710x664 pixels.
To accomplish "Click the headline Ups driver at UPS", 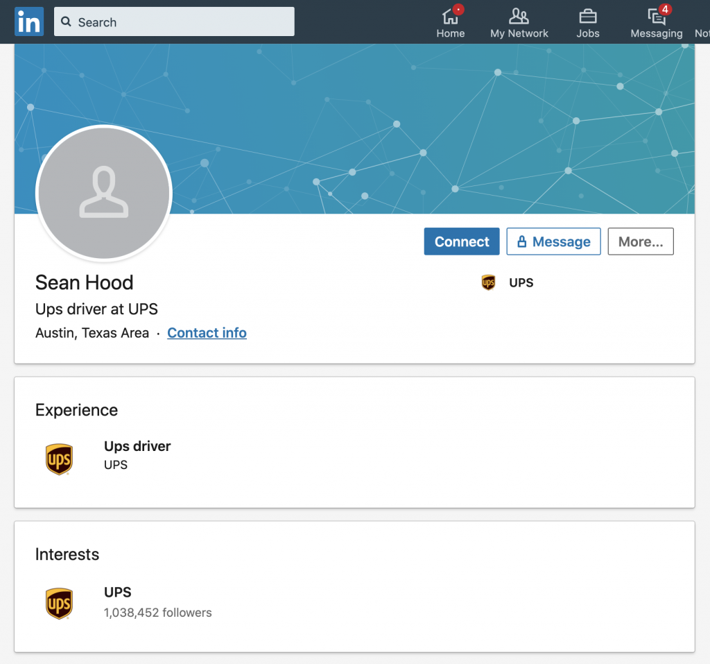I will [96, 309].
